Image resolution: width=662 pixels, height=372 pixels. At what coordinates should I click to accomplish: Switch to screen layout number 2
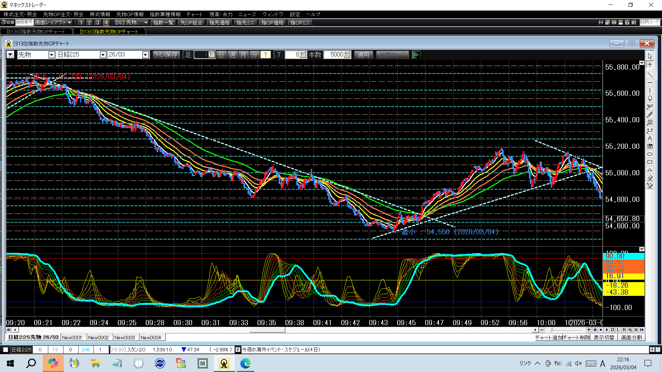click(89, 22)
